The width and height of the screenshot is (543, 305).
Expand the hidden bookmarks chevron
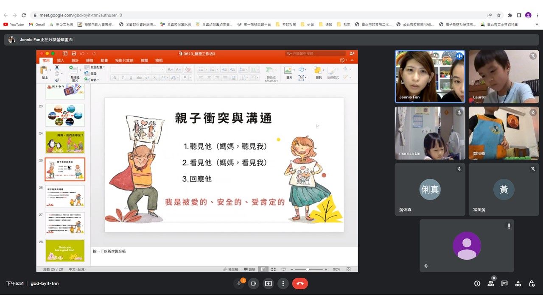pyautogui.click(x=536, y=25)
